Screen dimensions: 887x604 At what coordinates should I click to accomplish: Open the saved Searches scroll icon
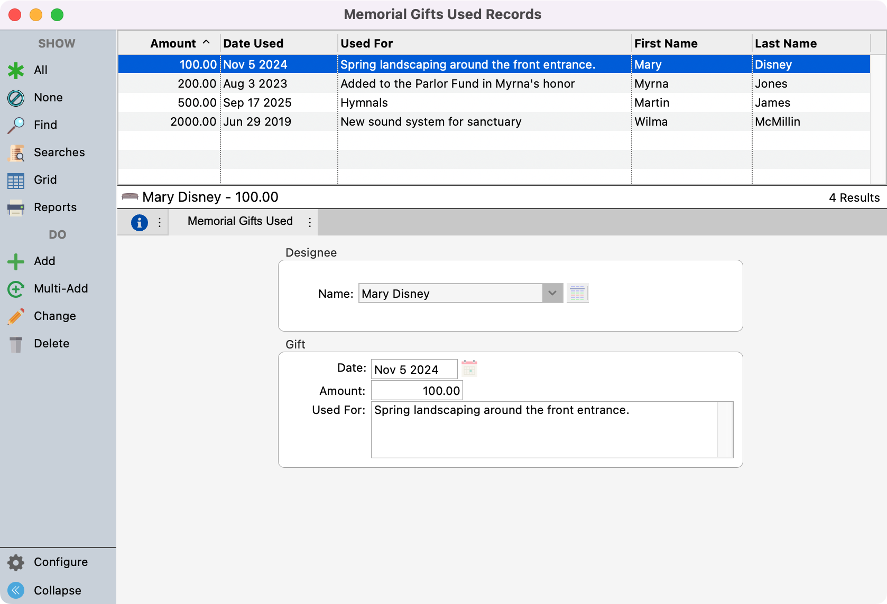tap(16, 153)
